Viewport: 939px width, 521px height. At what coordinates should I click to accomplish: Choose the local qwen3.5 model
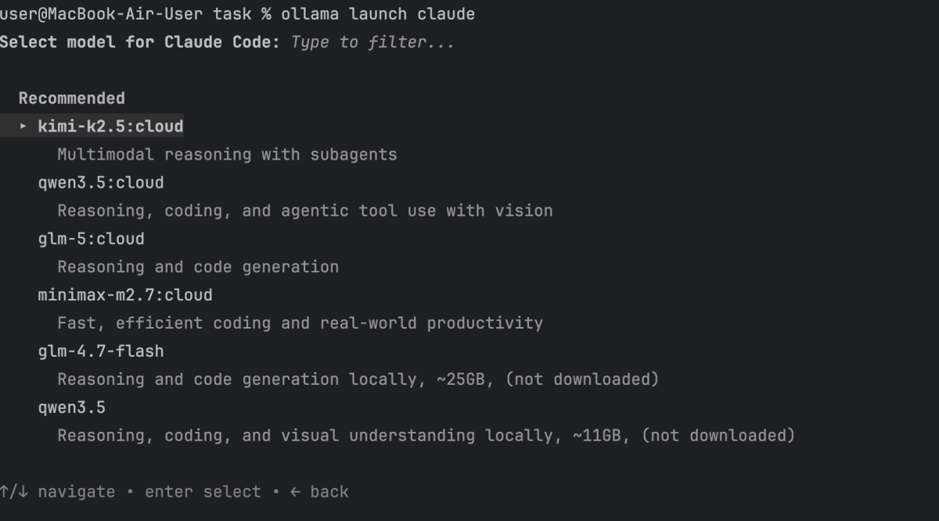click(71, 408)
